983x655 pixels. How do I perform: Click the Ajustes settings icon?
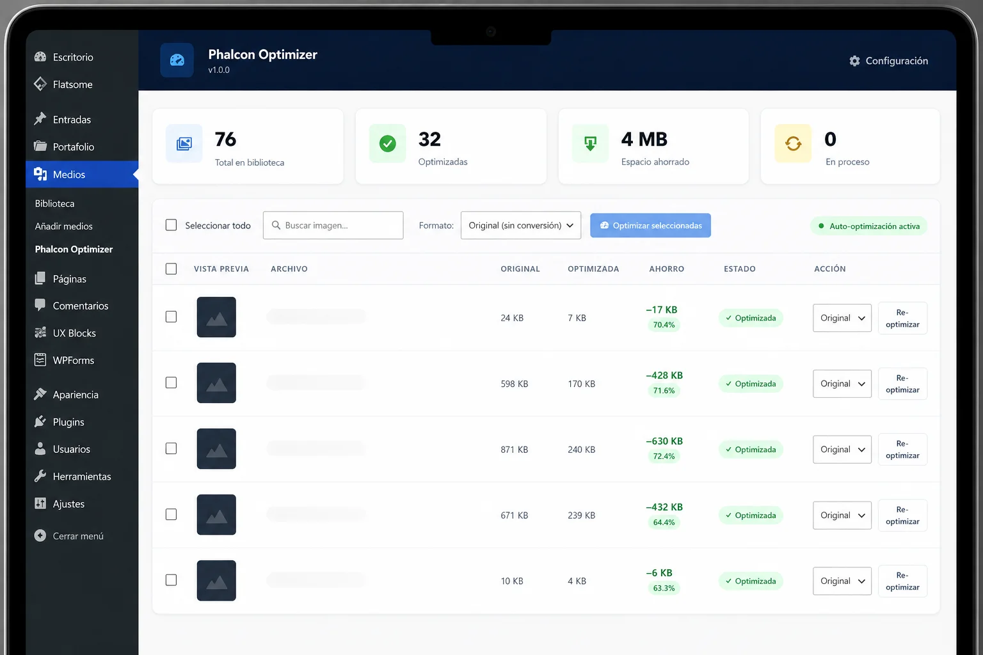coord(40,503)
